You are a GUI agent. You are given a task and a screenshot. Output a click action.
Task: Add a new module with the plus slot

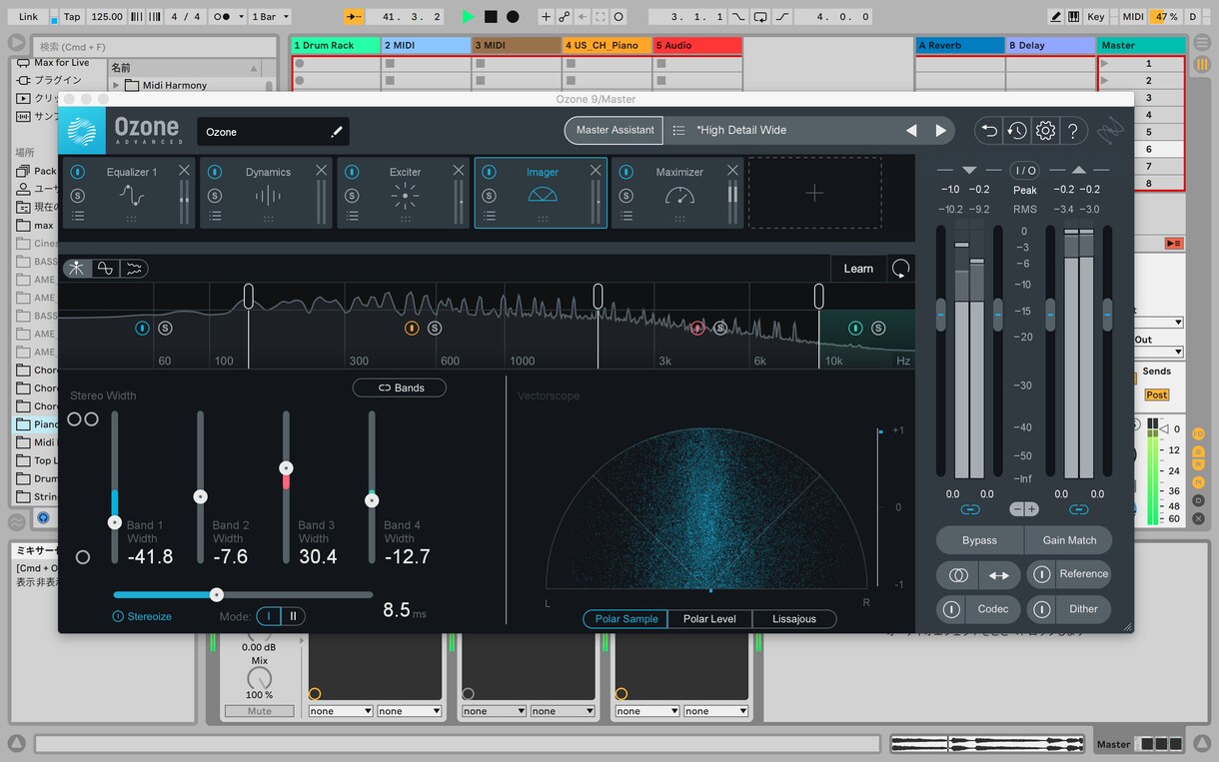coord(814,193)
